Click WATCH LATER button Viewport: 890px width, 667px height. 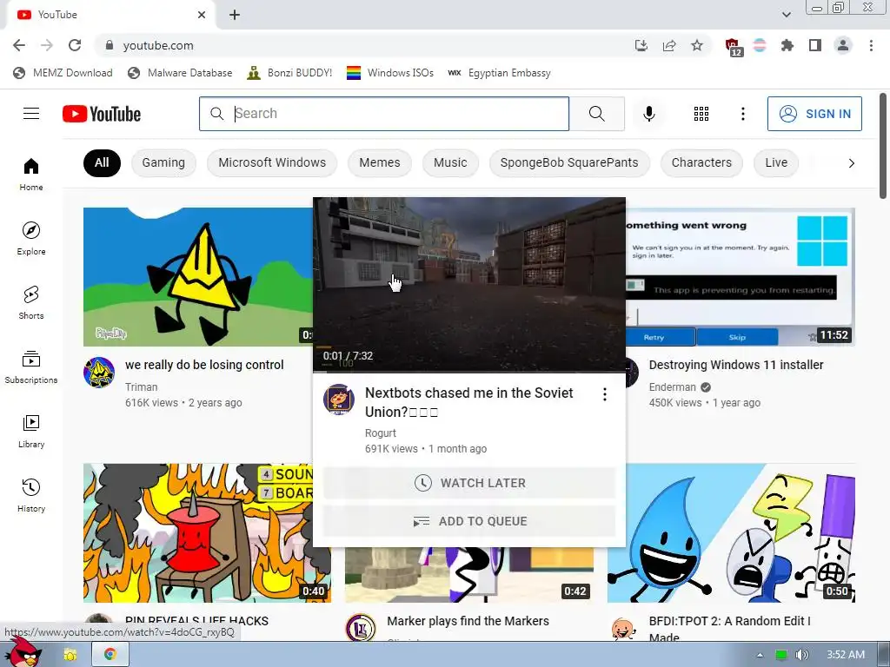[469, 483]
